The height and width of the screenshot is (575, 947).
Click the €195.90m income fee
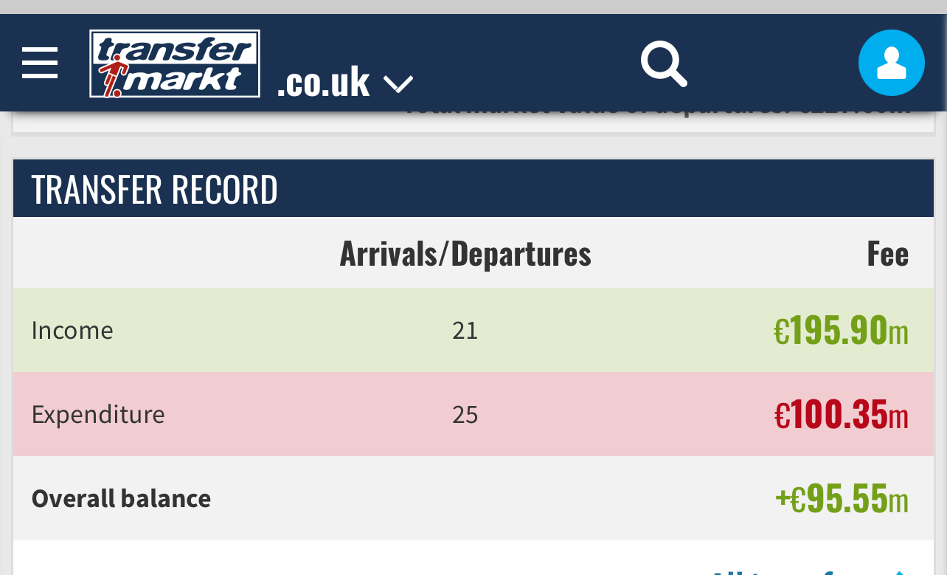841,330
